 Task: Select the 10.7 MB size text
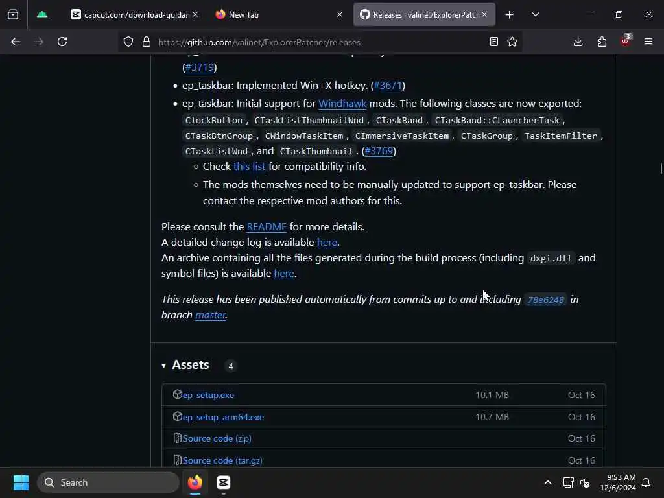pyautogui.click(x=492, y=417)
